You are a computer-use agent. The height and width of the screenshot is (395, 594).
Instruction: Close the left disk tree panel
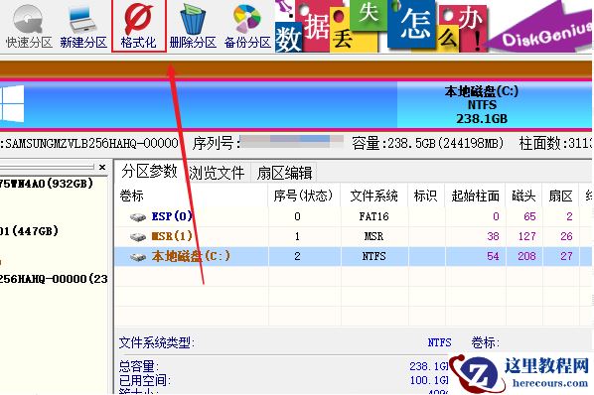pos(102,167)
